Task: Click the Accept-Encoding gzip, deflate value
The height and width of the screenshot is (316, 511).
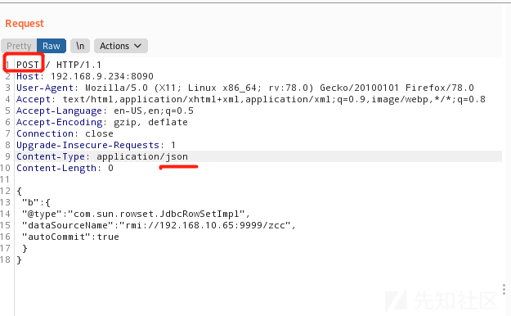Action: (x=150, y=122)
